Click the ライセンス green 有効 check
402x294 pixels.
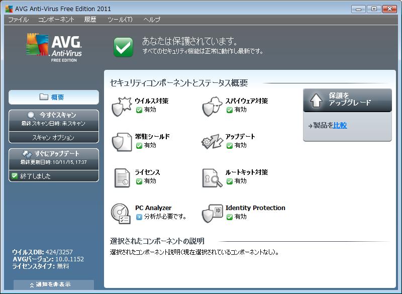tap(139, 181)
